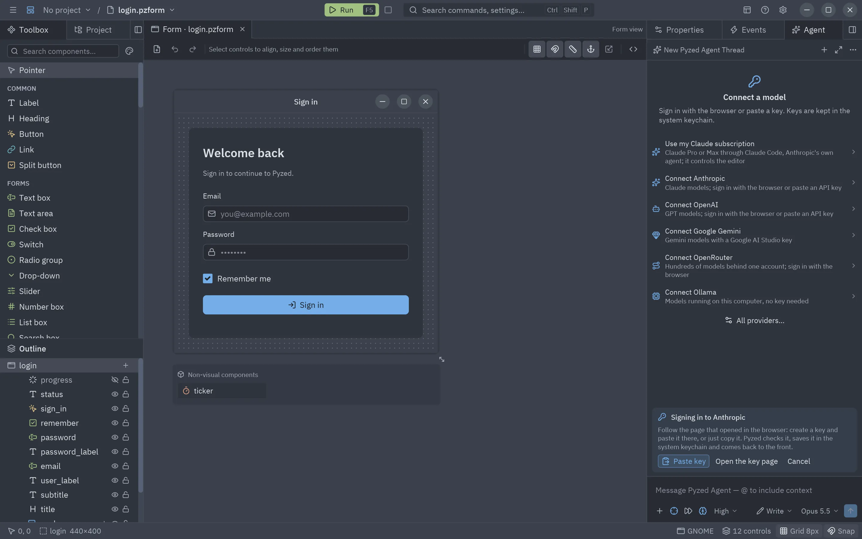The width and height of the screenshot is (862, 539).
Task: Open settings gear in title bar
Action: click(783, 10)
